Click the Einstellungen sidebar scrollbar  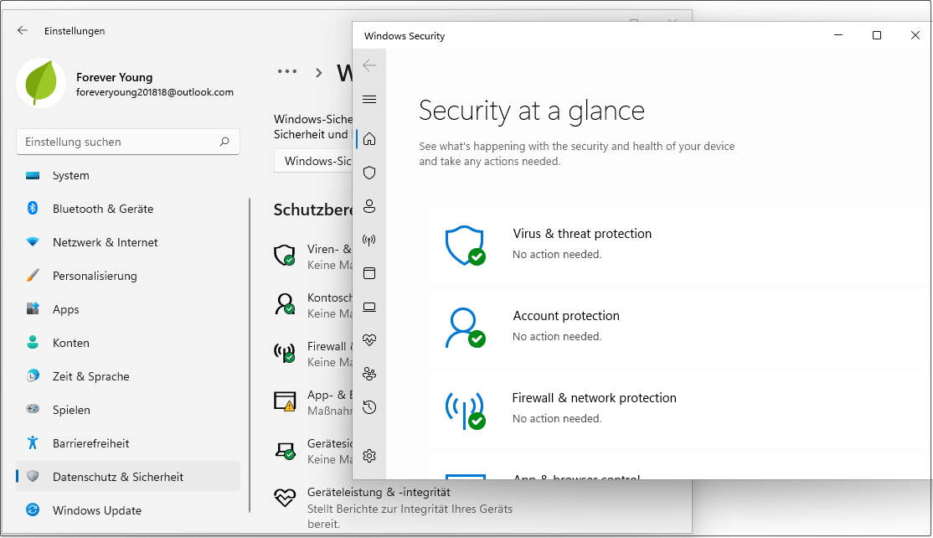250,354
